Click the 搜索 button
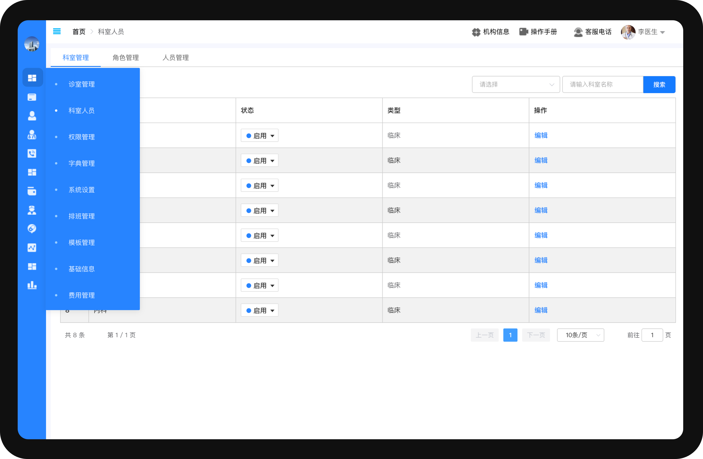The image size is (703, 459). (659, 84)
